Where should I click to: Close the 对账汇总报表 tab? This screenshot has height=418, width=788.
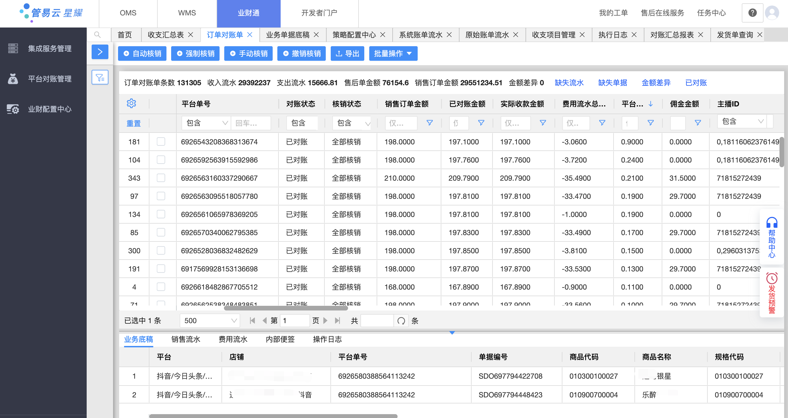pos(701,35)
